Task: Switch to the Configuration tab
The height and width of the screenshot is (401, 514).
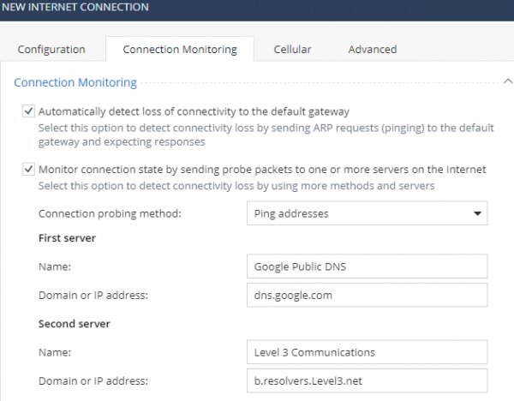Action: click(x=51, y=50)
